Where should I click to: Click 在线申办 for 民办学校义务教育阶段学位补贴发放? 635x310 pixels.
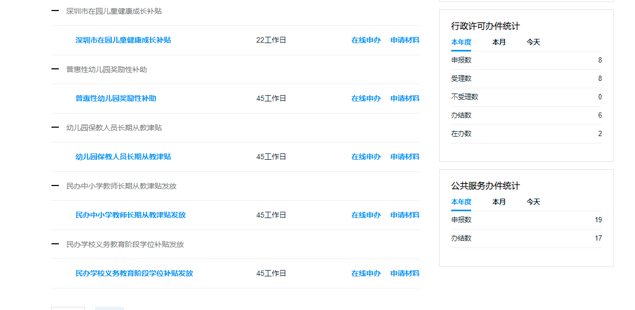[366, 274]
